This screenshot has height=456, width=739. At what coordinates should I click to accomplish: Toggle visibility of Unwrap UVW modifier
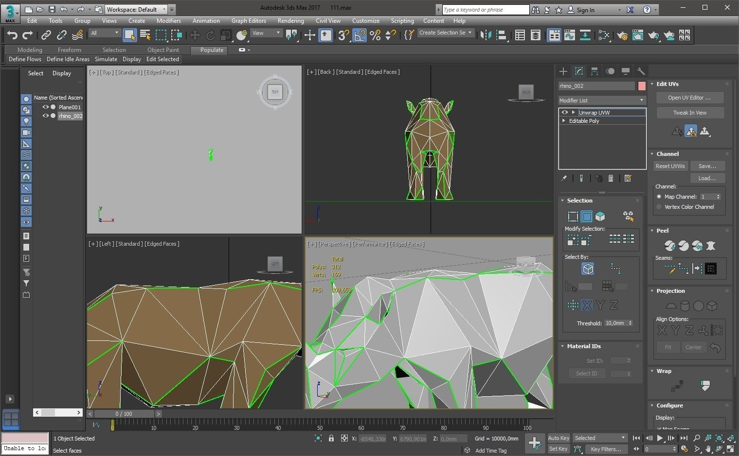coord(565,112)
